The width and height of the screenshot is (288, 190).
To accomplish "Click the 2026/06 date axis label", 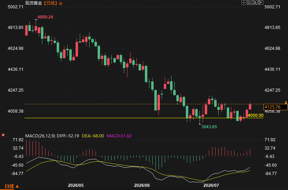I will pos(142,185).
